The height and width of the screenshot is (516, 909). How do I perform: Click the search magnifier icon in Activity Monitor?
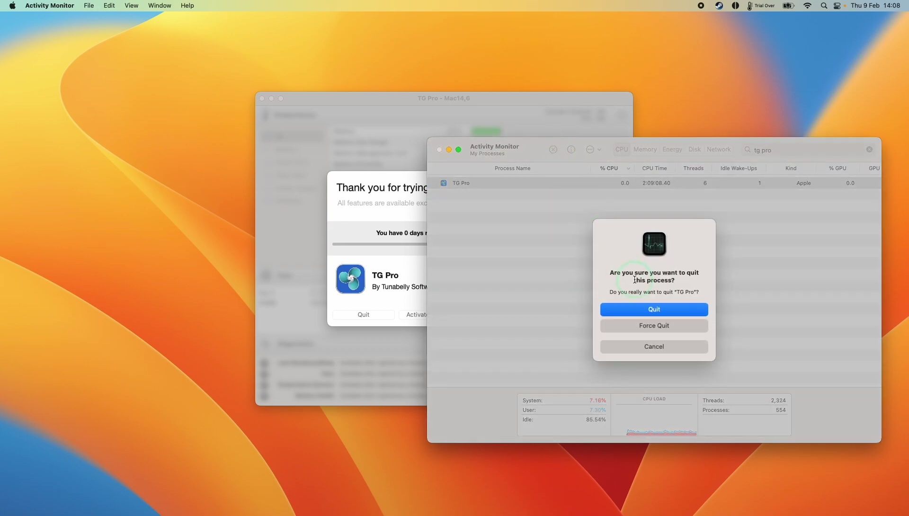[748, 150]
